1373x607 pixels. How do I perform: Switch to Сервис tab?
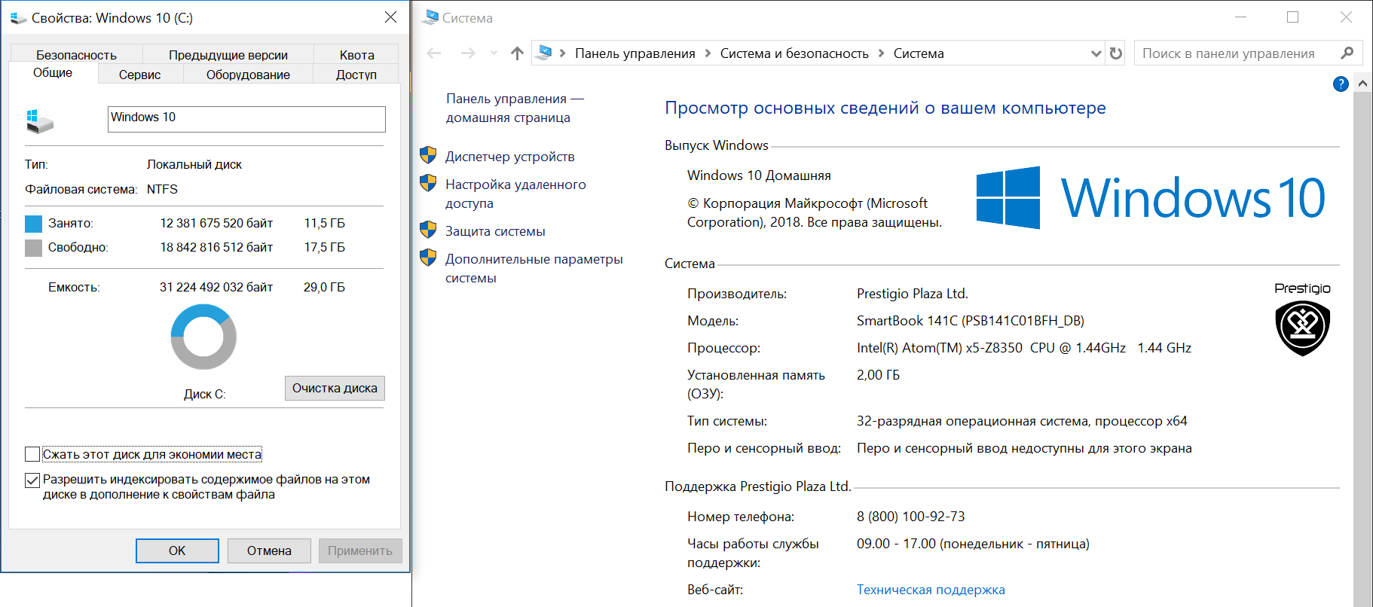tap(139, 75)
